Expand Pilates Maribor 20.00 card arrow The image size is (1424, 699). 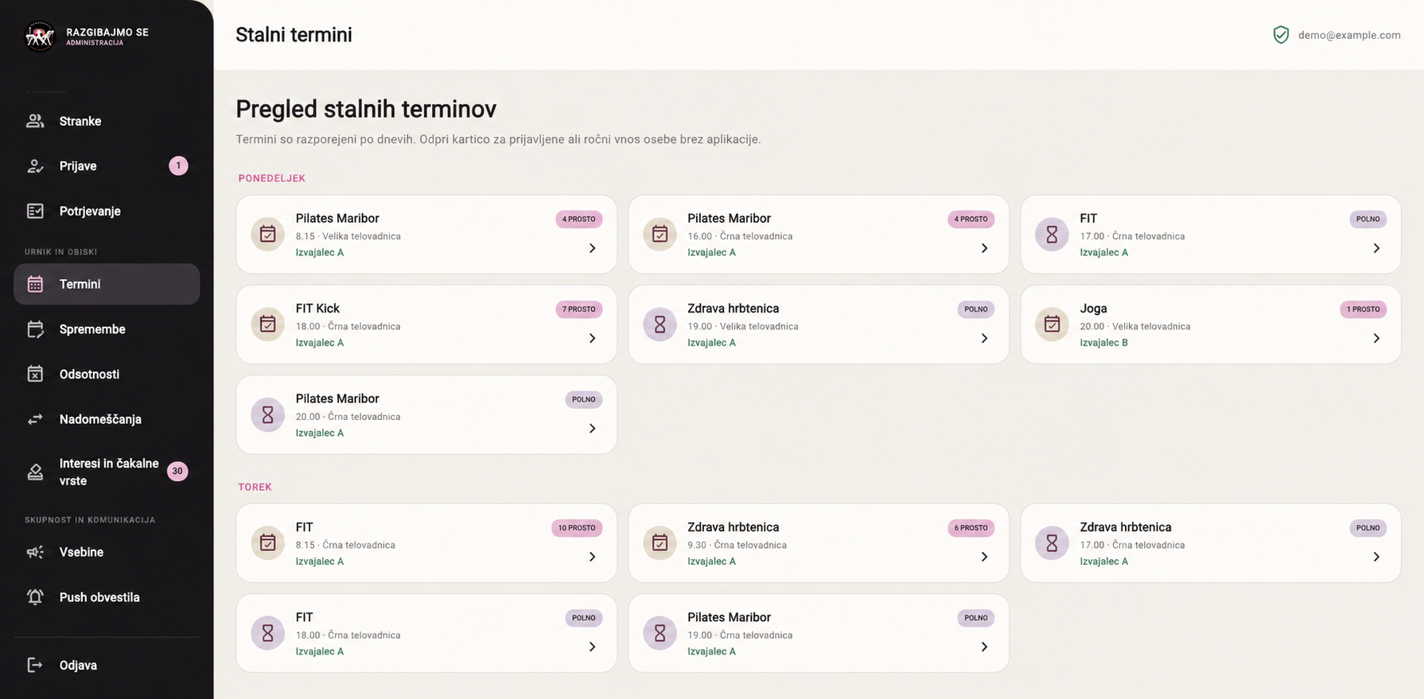click(592, 429)
